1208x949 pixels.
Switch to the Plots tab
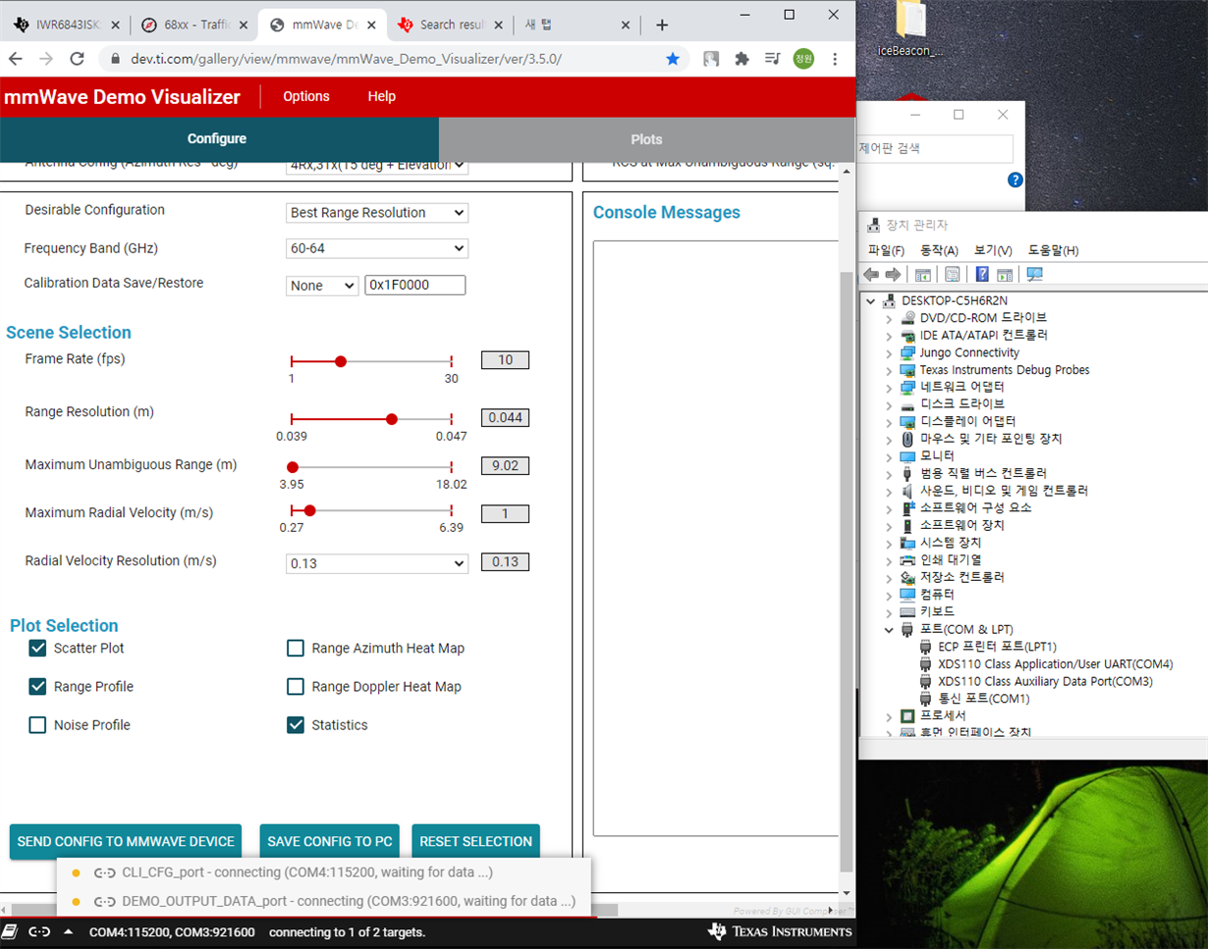[x=646, y=139]
